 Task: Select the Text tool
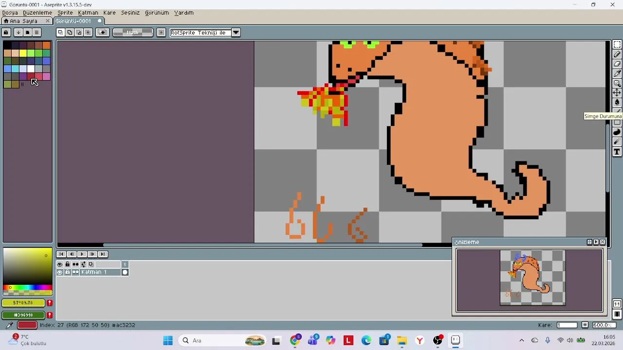tap(617, 152)
